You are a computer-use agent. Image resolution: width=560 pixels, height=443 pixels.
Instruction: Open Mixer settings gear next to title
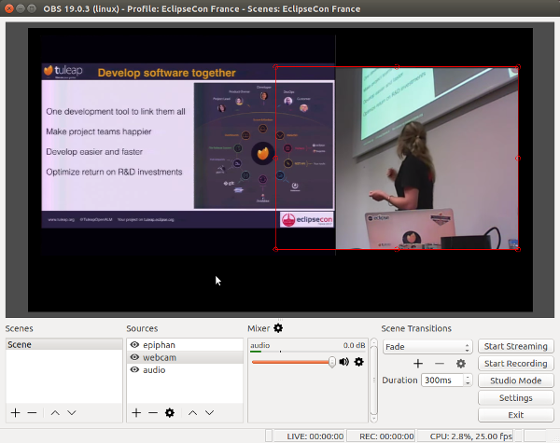(278, 328)
